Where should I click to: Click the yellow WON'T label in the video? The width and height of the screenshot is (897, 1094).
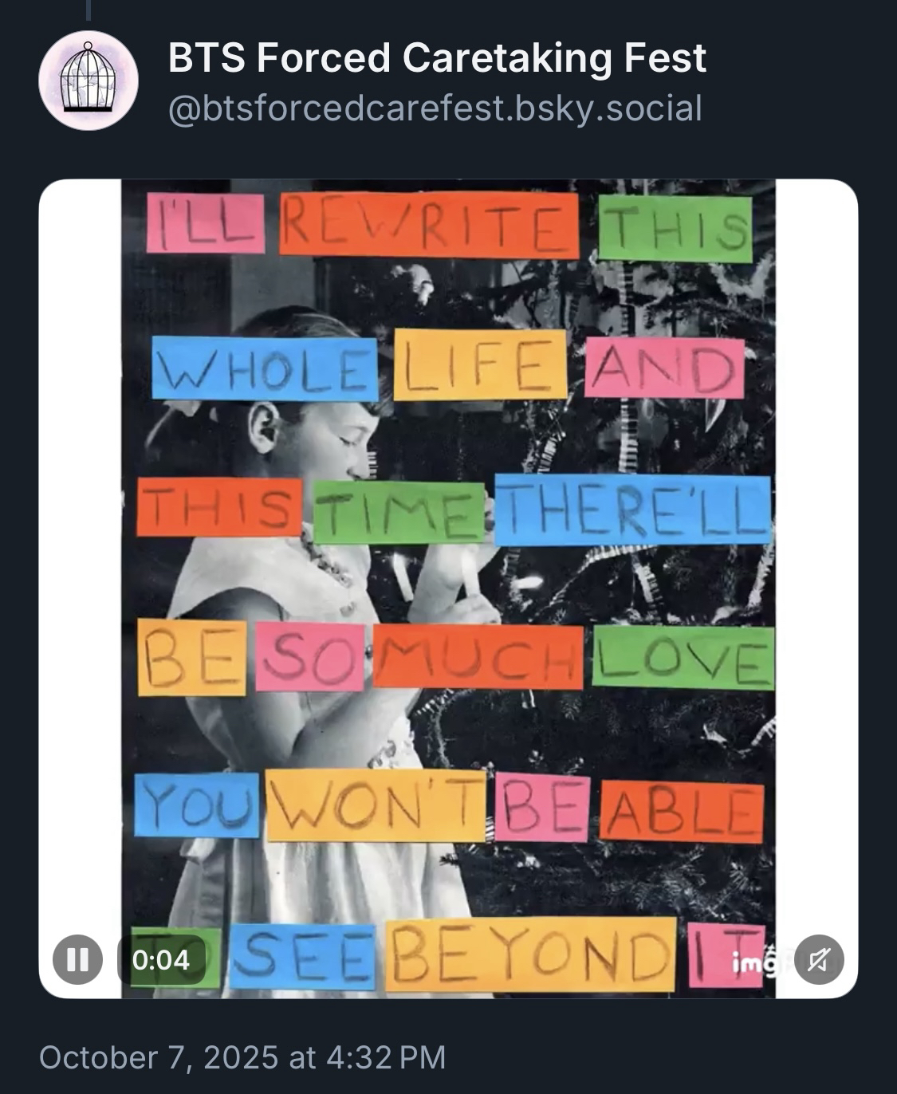[x=376, y=805]
